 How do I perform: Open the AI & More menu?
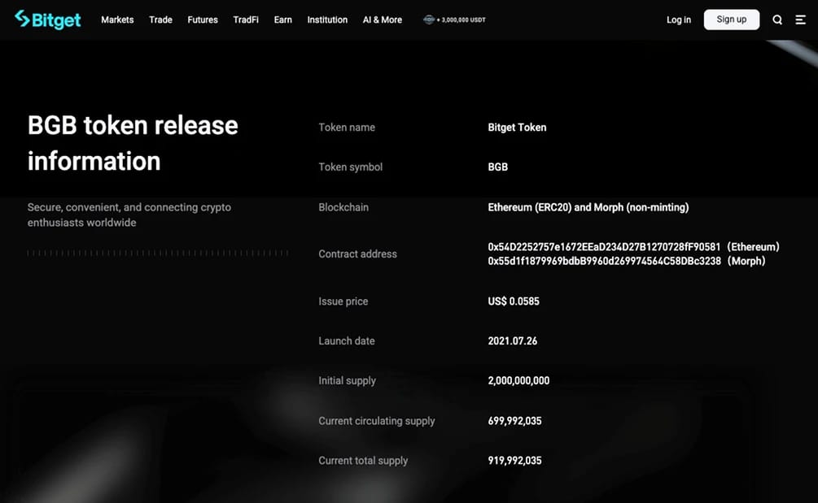[383, 20]
